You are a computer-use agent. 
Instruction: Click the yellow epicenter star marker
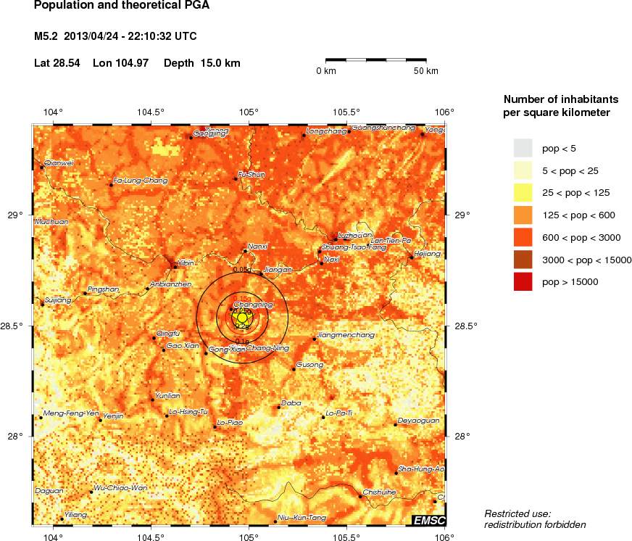point(242,318)
